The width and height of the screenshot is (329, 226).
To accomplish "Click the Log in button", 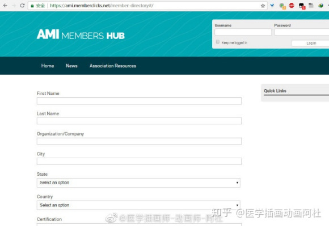I will point(311,44).
